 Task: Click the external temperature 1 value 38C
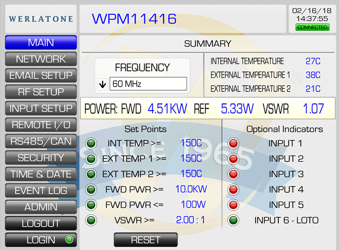click(313, 75)
